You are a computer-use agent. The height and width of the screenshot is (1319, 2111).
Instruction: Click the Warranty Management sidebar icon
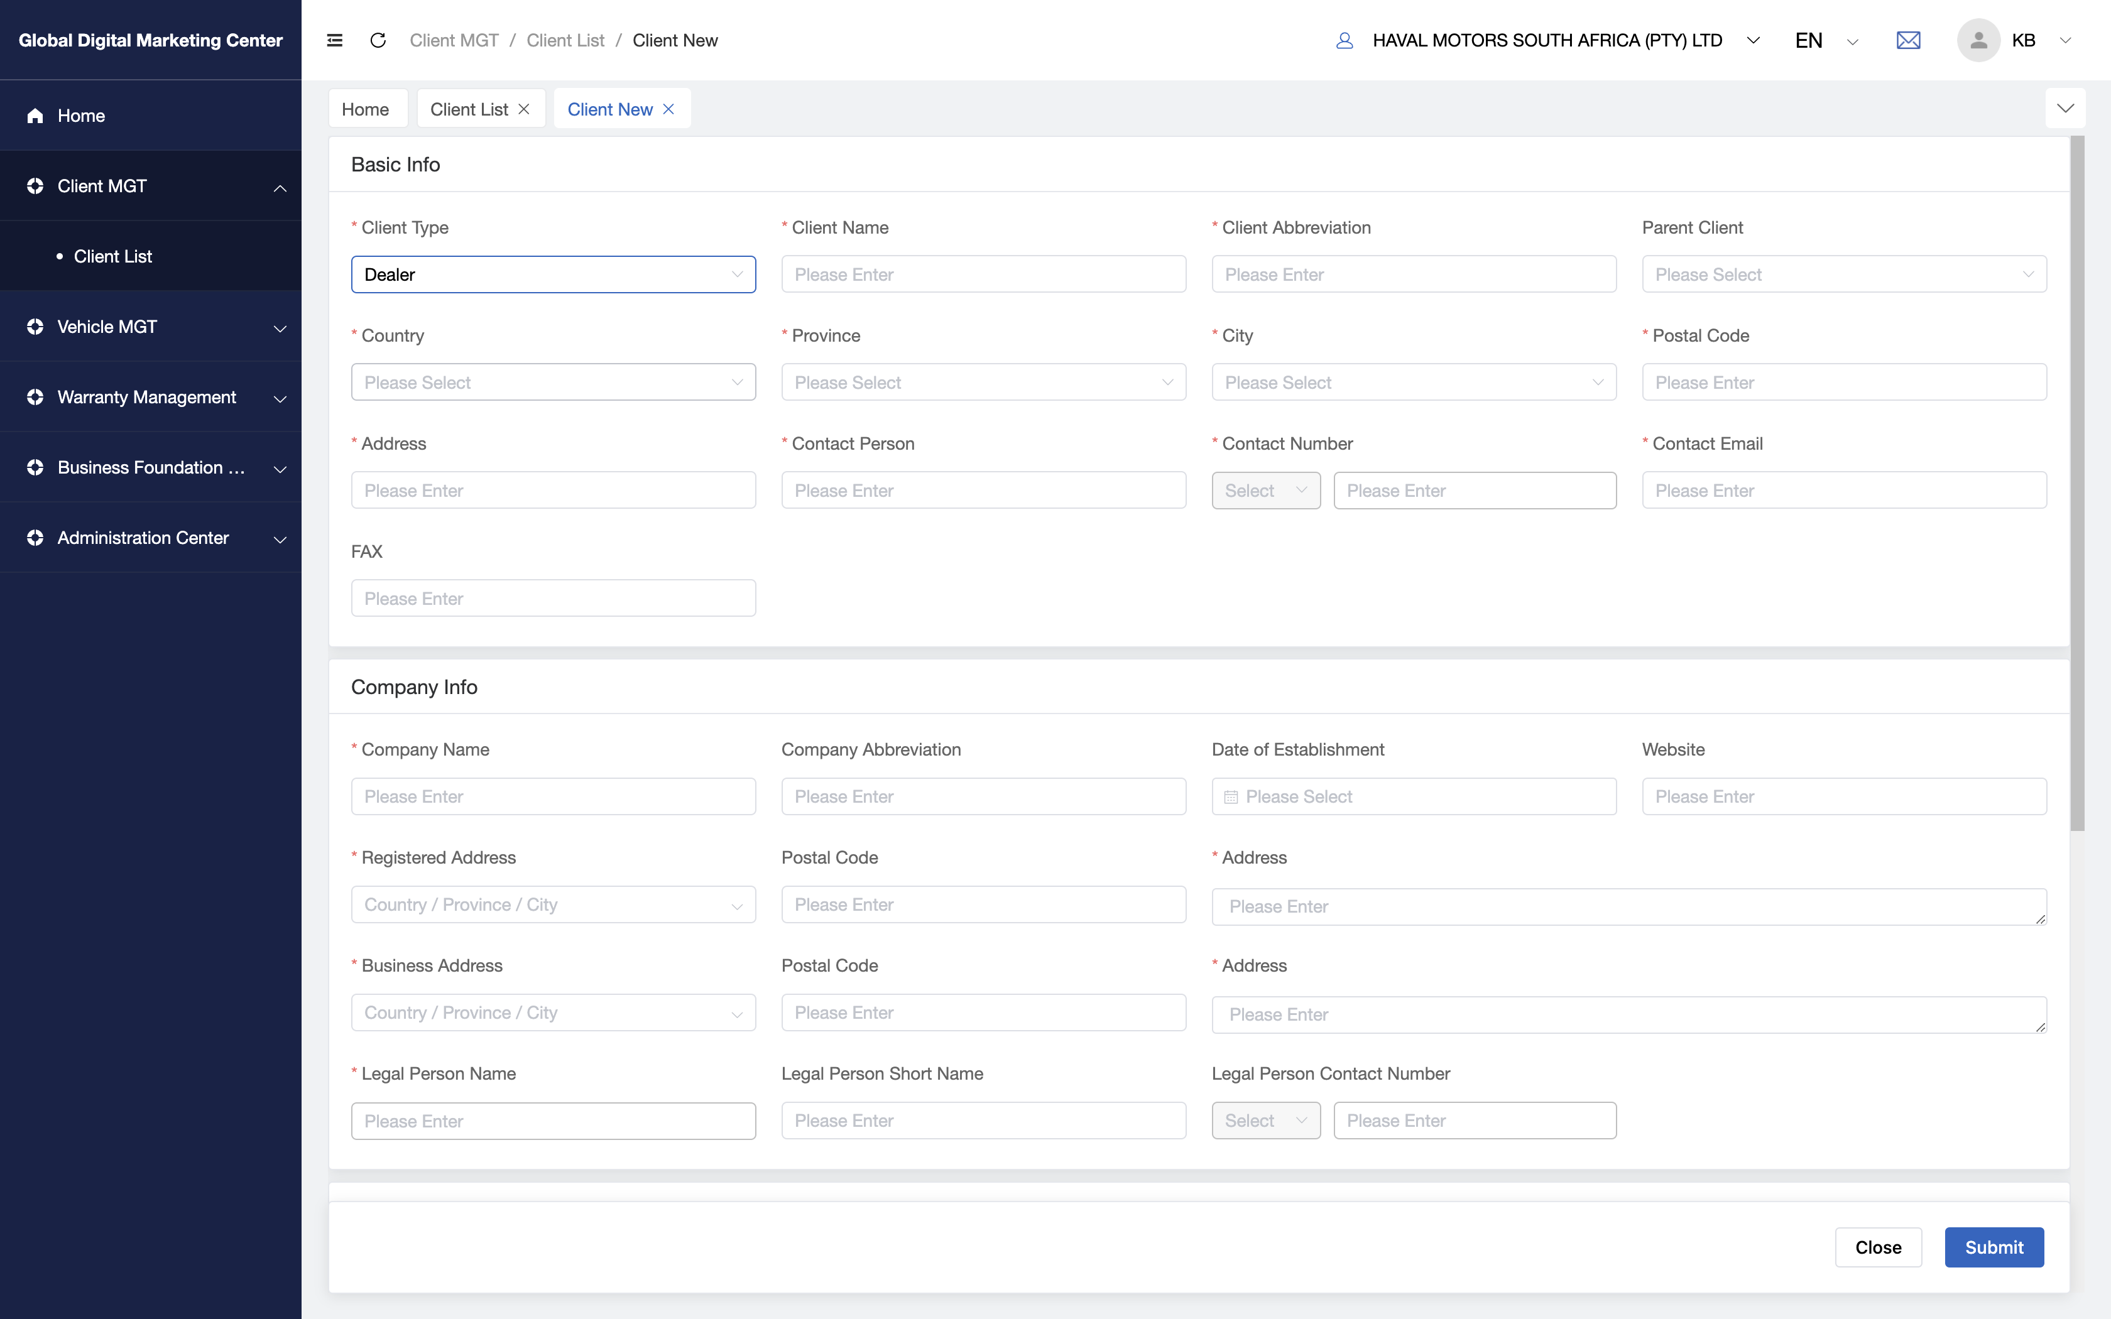tap(35, 397)
